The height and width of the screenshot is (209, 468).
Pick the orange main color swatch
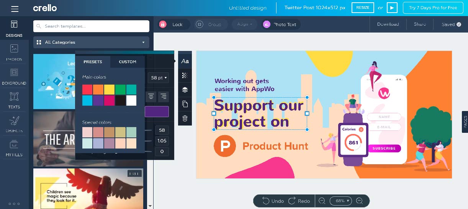tap(98, 90)
